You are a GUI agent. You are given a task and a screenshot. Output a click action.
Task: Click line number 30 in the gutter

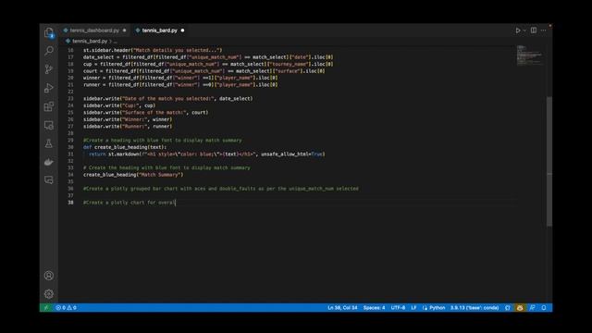pos(70,147)
